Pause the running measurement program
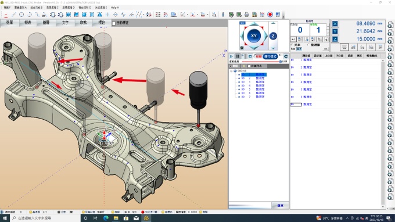Screen dimensions: 395x222 point(238,56)
